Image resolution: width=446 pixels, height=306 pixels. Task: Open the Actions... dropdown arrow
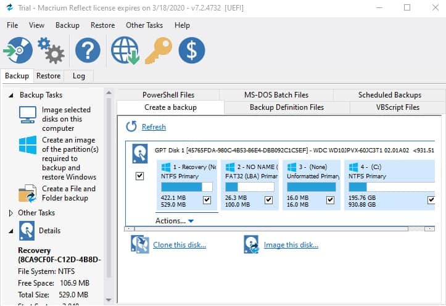191,221
